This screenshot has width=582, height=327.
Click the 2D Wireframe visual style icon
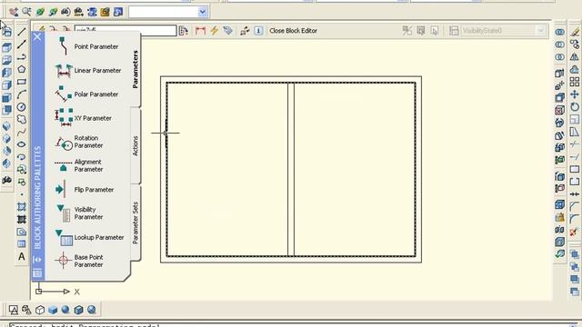[14, 310]
